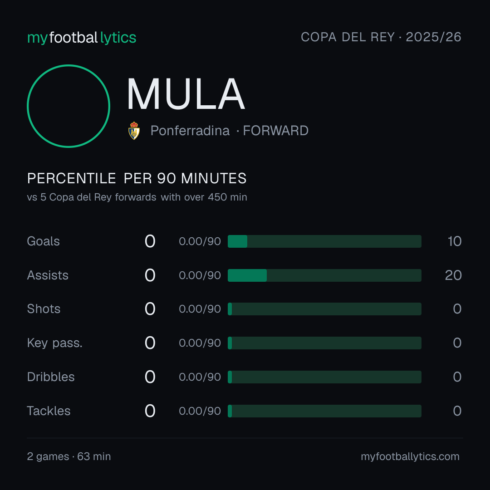Select the Assists percentile bar

324,275
